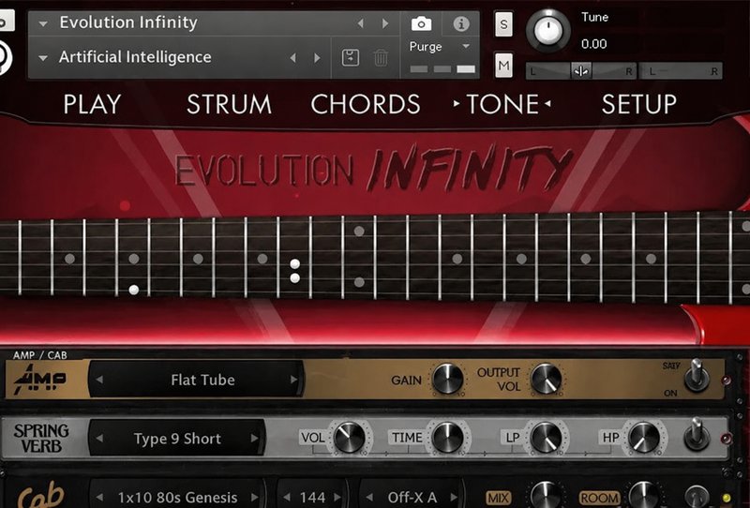Click the AMP logo in the amp rack
The height and width of the screenshot is (508, 750).
[40, 380]
